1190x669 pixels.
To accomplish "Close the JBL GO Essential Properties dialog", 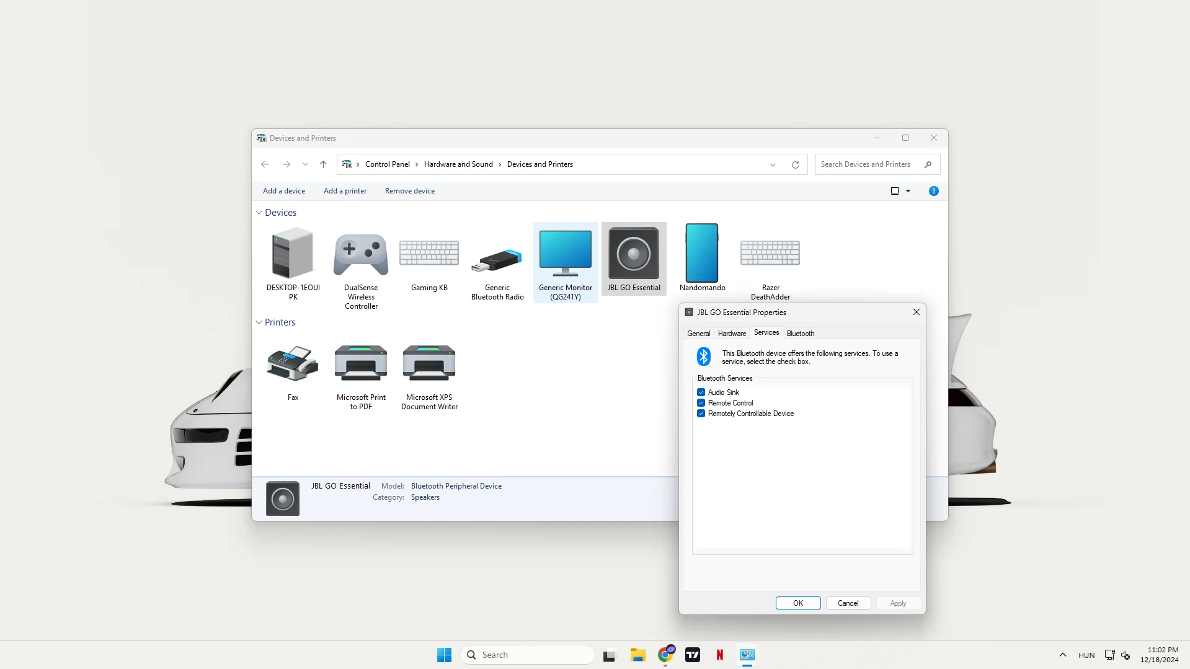I will [x=916, y=312].
